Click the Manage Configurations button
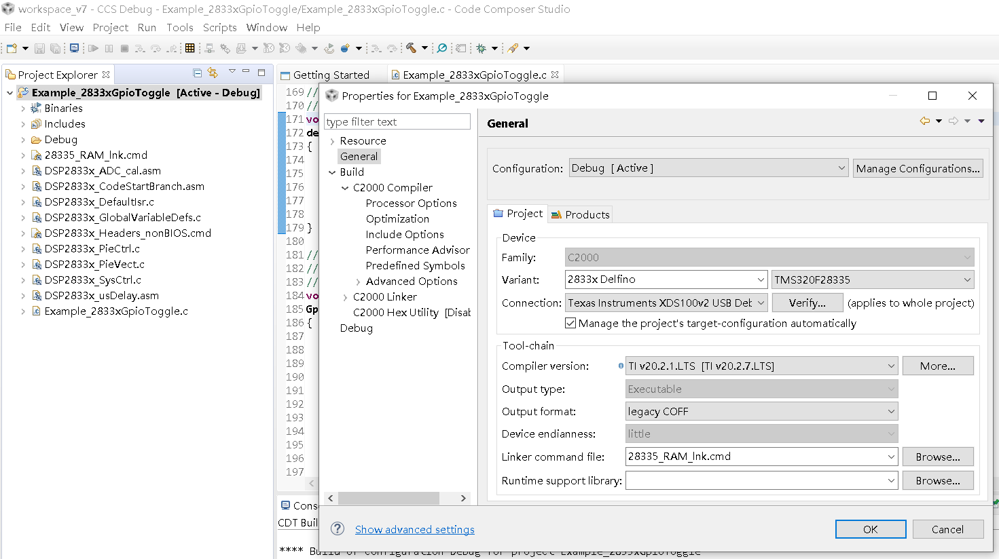Image resolution: width=999 pixels, height=559 pixels. pyautogui.click(x=918, y=168)
